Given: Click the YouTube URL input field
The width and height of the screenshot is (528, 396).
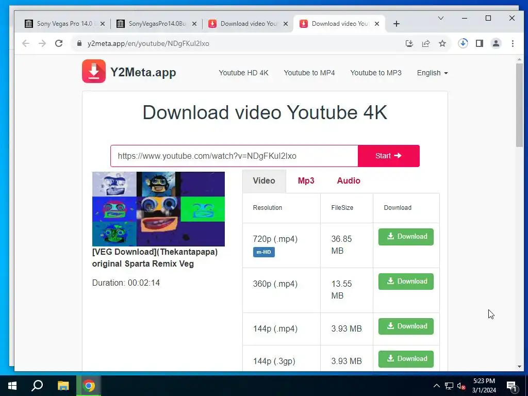Looking at the screenshot, I should pyautogui.click(x=234, y=156).
